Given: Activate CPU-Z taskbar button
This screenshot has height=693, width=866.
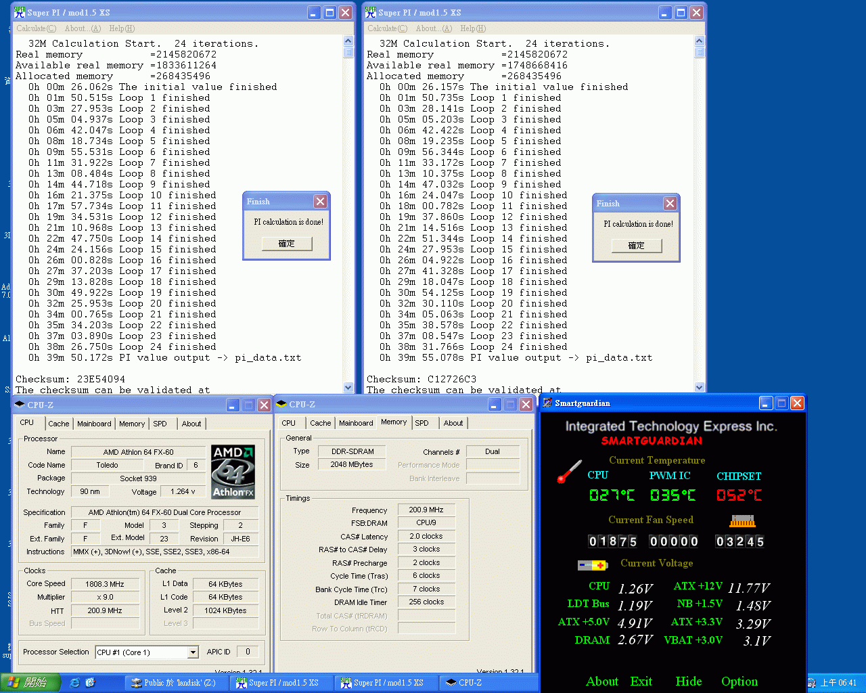Looking at the screenshot, I should tap(489, 683).
